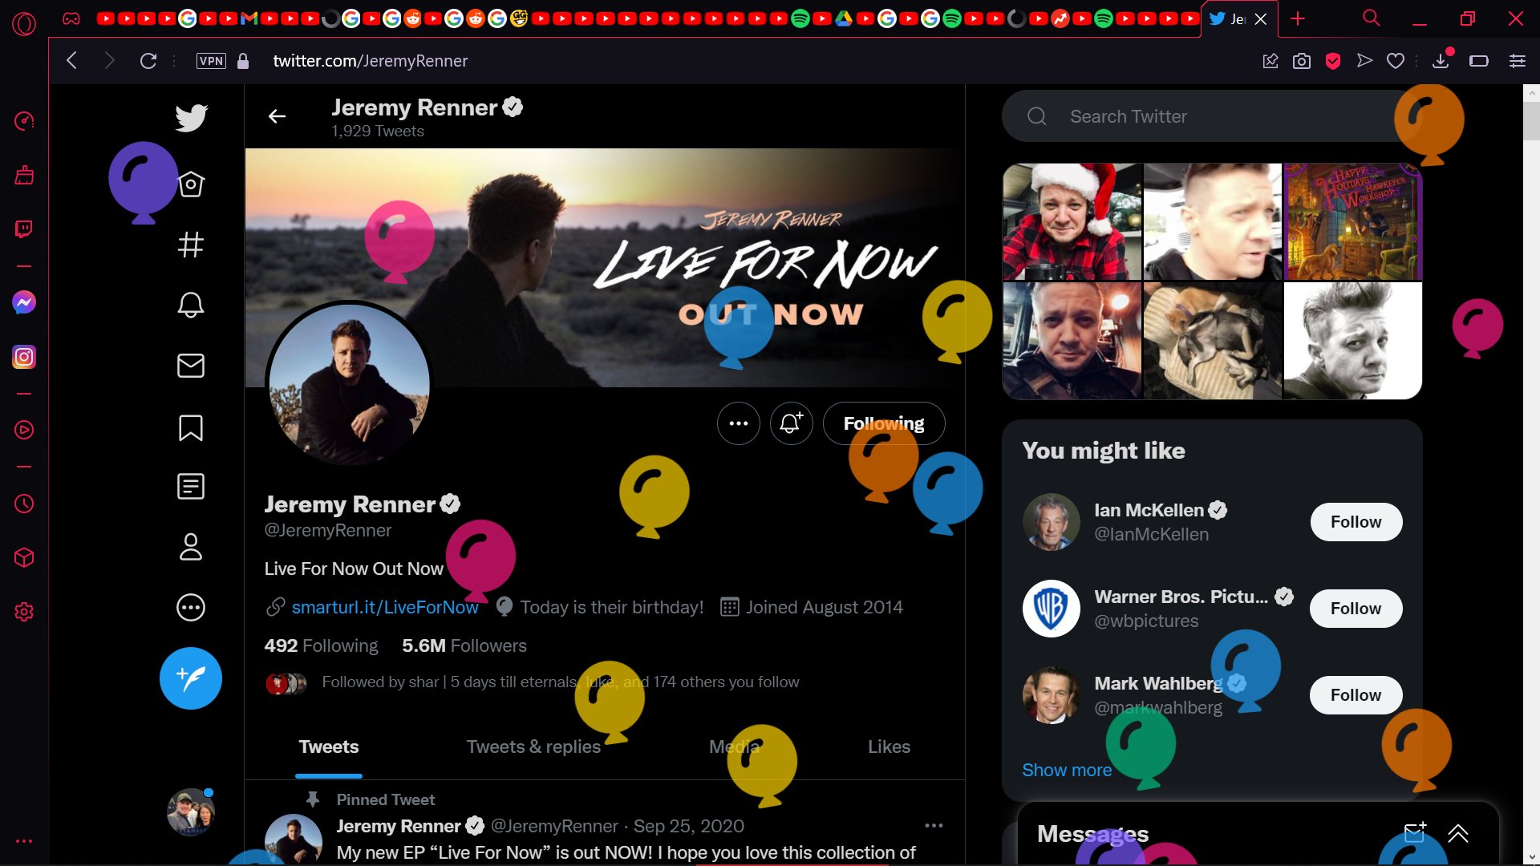The width and height of the screenshot is (1540, 866).
Task: Open Happy Holidays workshop image thumbnail
Action: pos(1353,221)
